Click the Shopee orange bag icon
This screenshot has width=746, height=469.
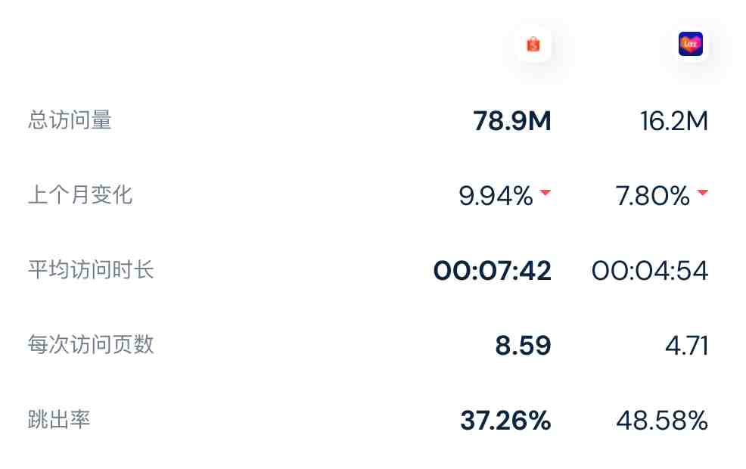[x=533, y=44]
